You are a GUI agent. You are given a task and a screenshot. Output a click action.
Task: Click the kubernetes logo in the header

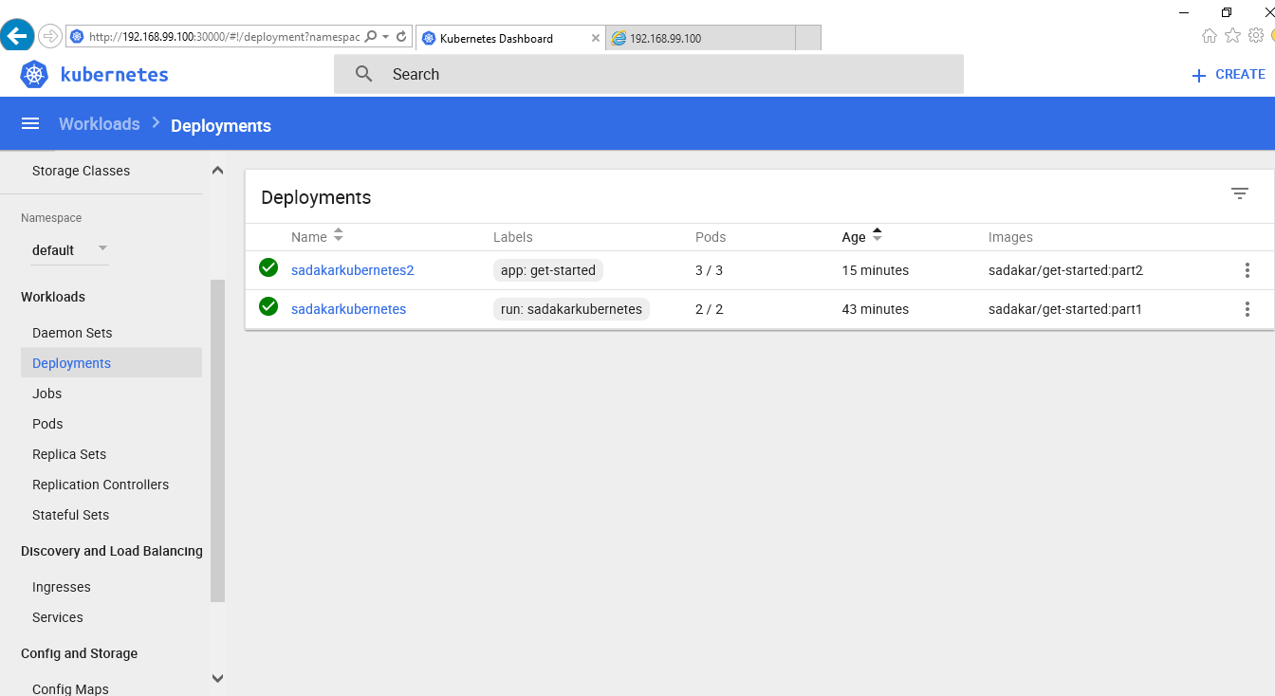[33, 74]
